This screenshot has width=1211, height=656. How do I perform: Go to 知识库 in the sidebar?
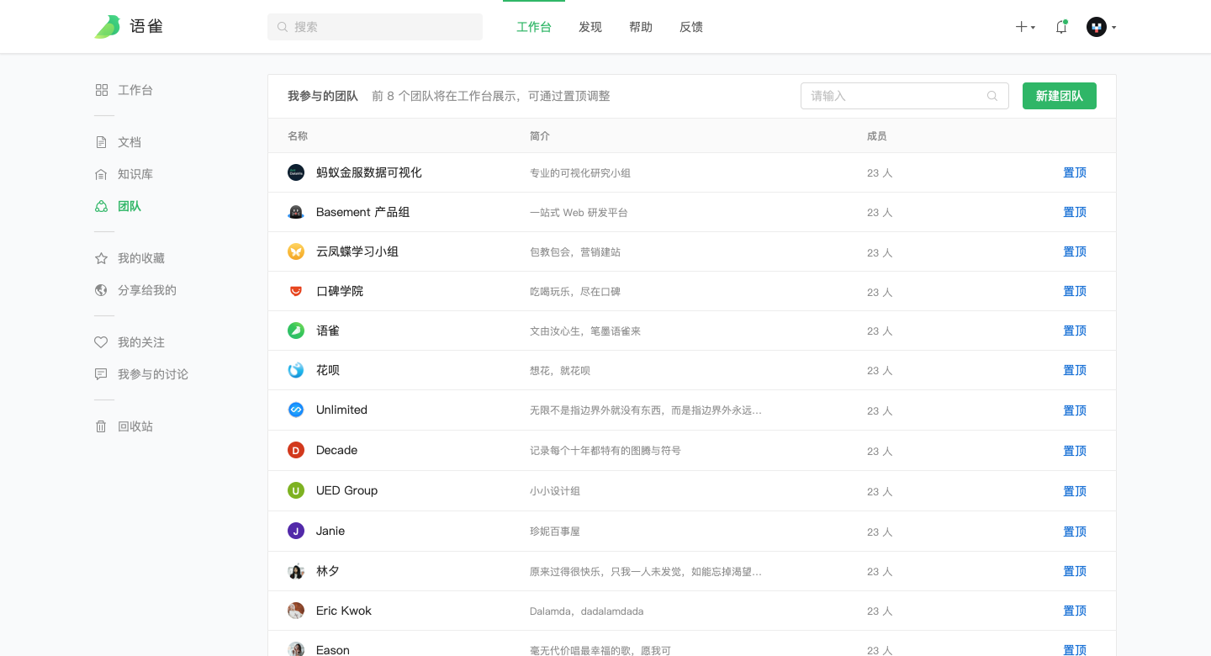(135, 174)
